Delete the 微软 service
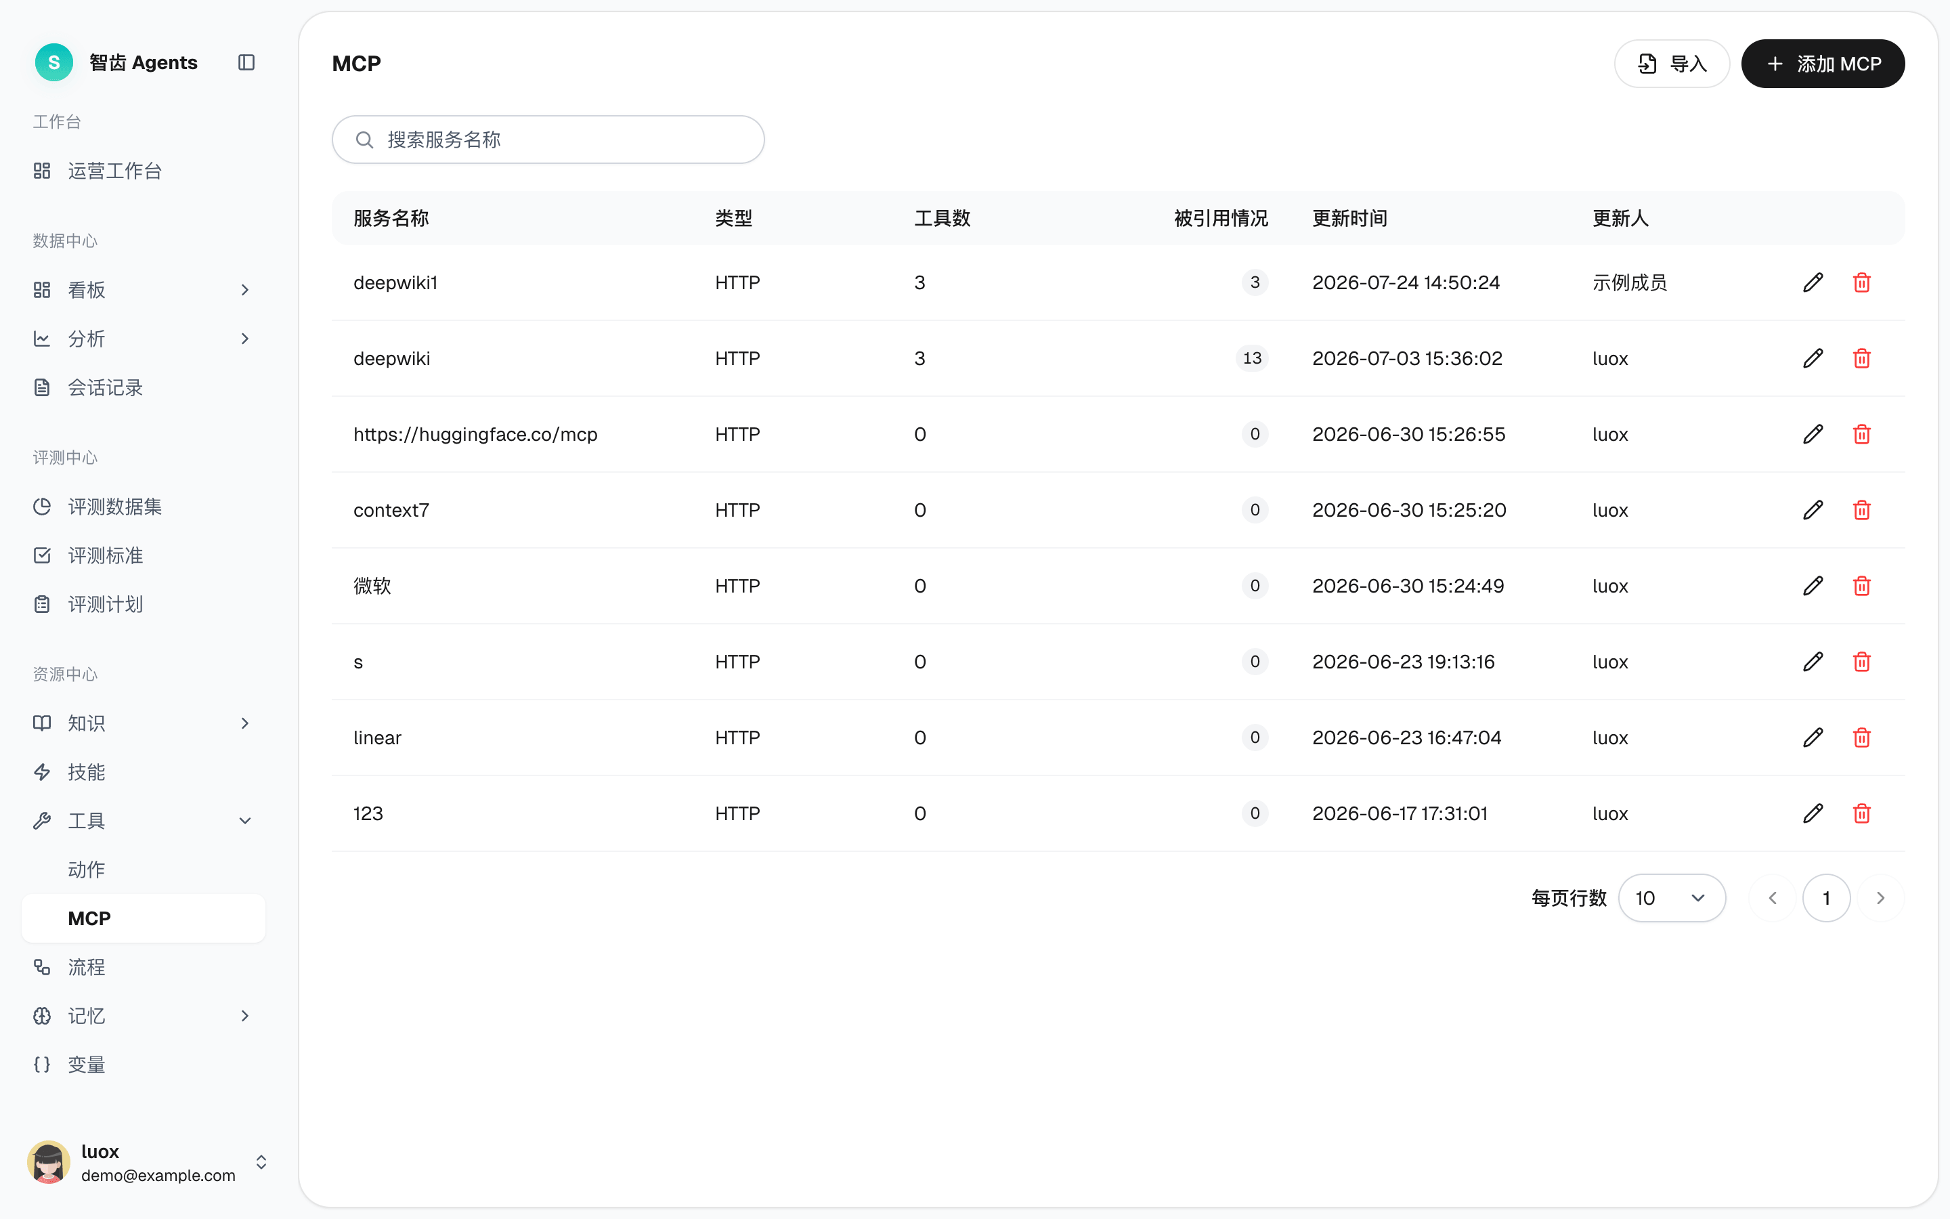The width and height of the screenshot is (1950, 1219). pyautogui.click(x=1861, y=585)
